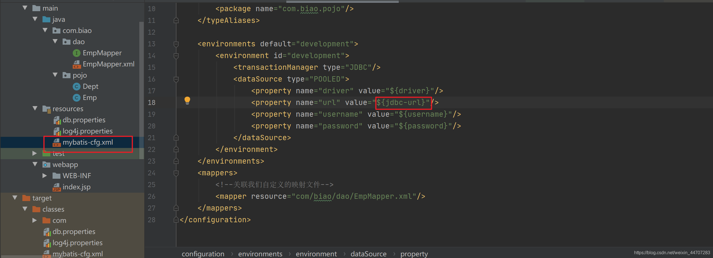Click the EmpMapper interface icon
Image resolution: width=713 pixels, height=258 pixels.
(x=77, y=53)
